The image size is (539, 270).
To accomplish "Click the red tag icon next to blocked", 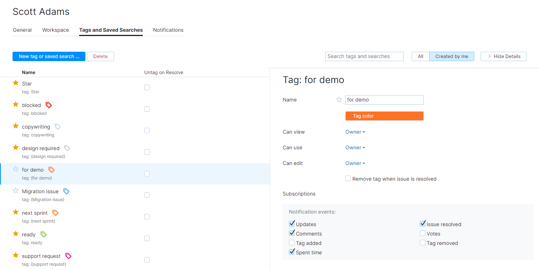I will point(49,105).
